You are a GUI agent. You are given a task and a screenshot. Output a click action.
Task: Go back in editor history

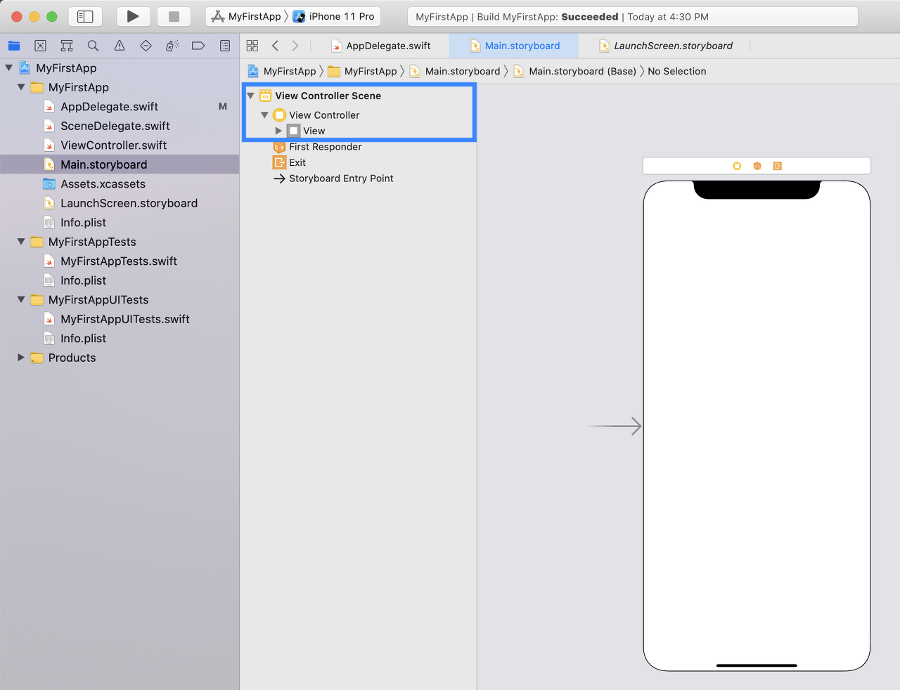tap(276, 46)
